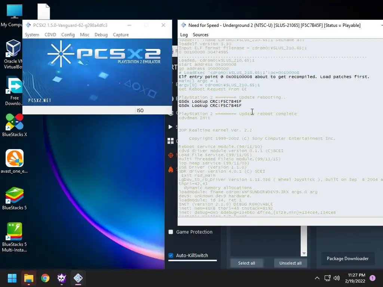
Task: Select the blank file desktop icon
Action: click(x=44, y=11)
